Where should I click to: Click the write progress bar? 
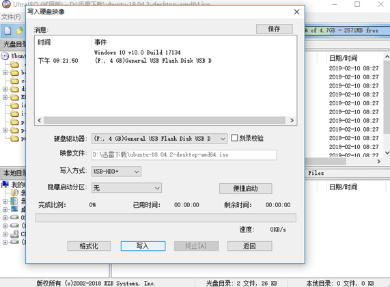coord(166,217)
